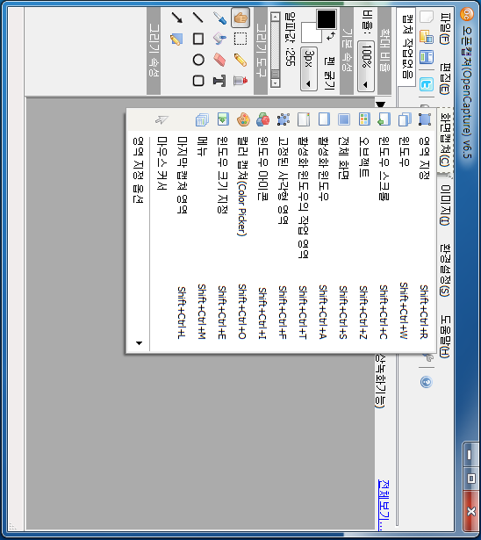Viewport: 481px width, 540px height.
Task: Open the 파일(F) menu
Action: [x=444, y=29]
